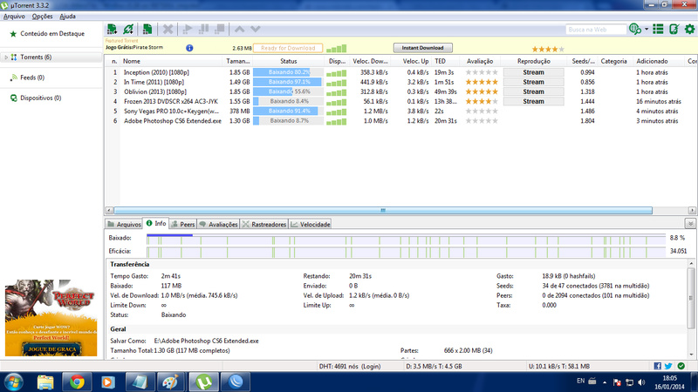Click the Facebook icon in status bar
Image resolution: width=698 pixels, height=392 pixels.
pos(658,366)
